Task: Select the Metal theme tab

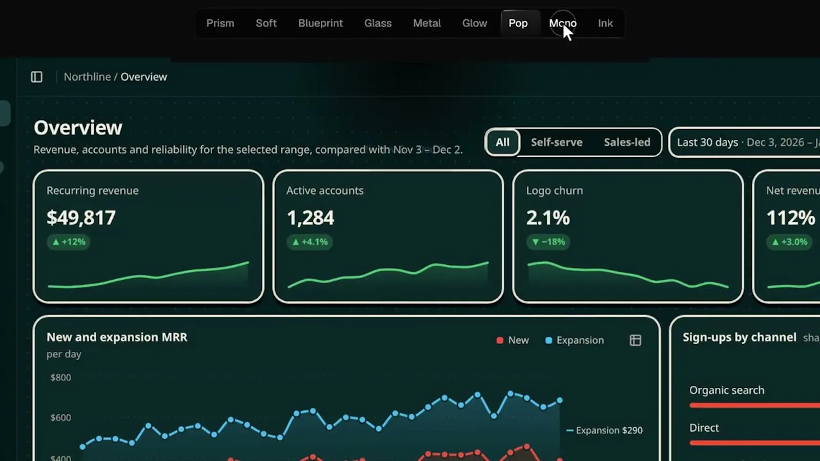Action: click(x=427, y=23)
